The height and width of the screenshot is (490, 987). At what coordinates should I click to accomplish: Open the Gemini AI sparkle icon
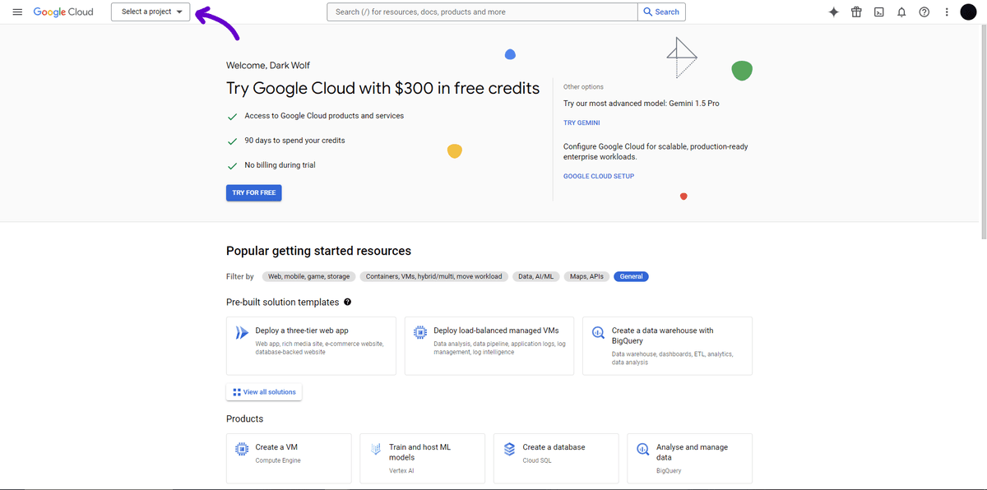point(833,12)
